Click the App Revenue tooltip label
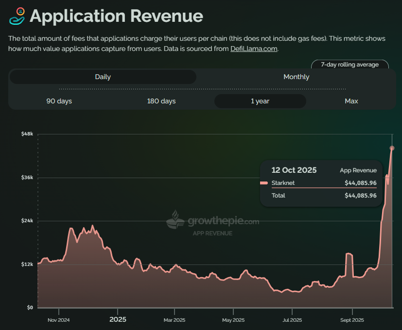The image size is (402, 330). [358, 170]
